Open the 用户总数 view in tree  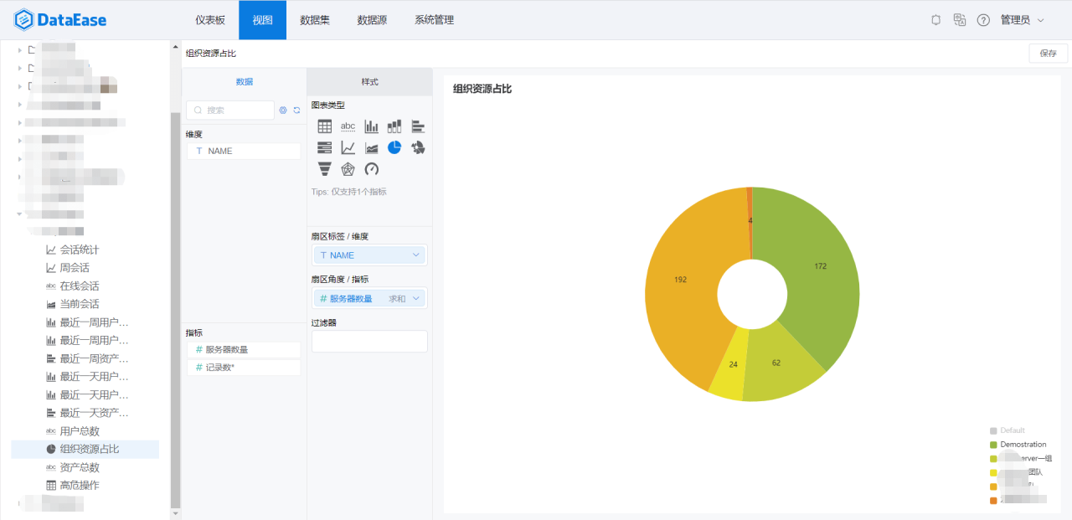[80, 431]
